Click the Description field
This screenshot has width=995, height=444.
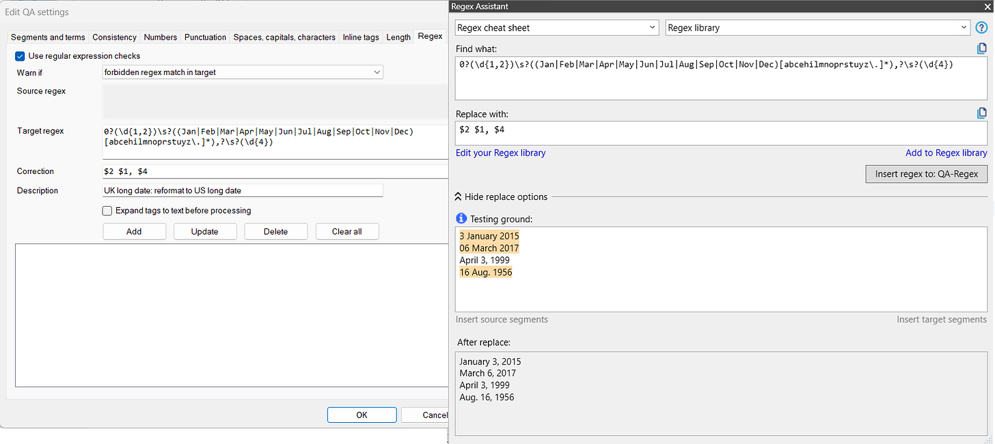click(x=243, y=190)
